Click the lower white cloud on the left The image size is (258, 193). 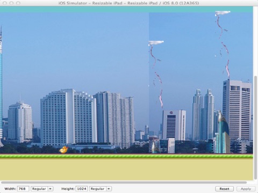(x=156, y=42)
